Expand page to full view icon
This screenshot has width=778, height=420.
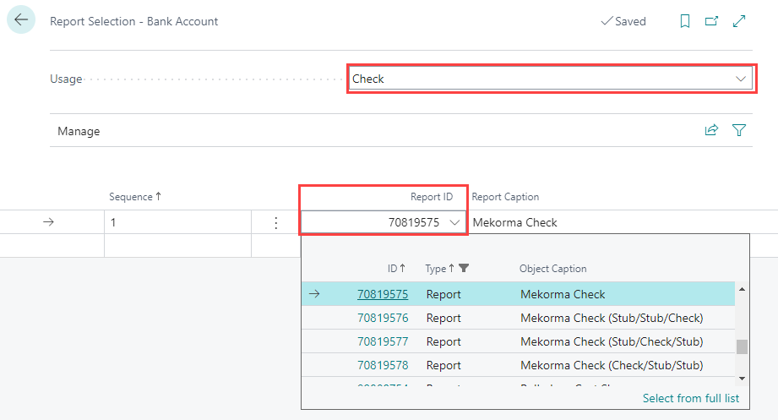739,21
